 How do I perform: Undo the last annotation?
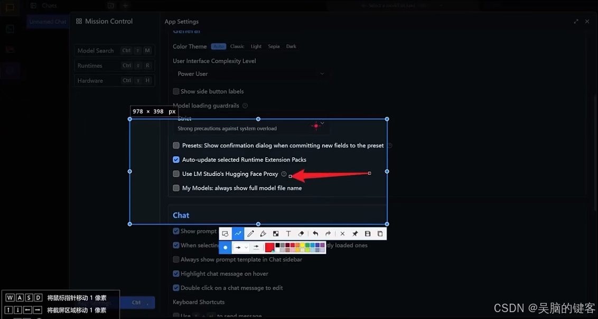coord(315,233)
